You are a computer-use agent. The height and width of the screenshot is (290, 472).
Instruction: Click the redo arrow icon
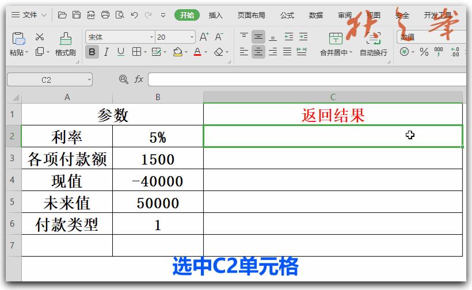pos(148,15)
